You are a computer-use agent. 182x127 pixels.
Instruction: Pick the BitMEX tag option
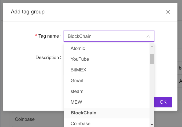[x=78, y=70]
